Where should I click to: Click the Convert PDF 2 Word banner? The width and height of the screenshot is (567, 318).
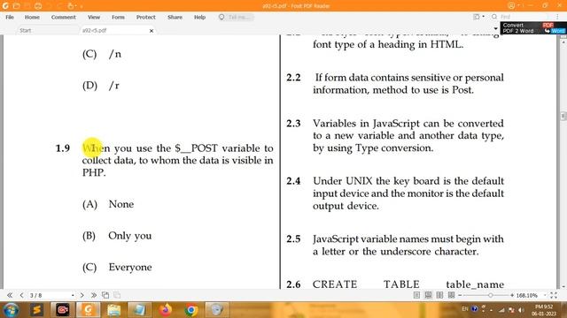[x=533, y=28]
